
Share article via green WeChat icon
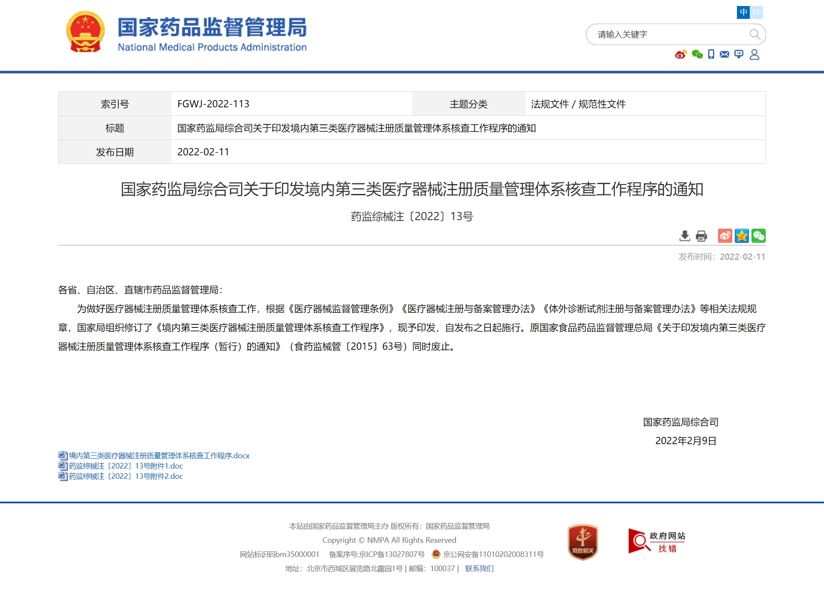(x=759, y=236)
